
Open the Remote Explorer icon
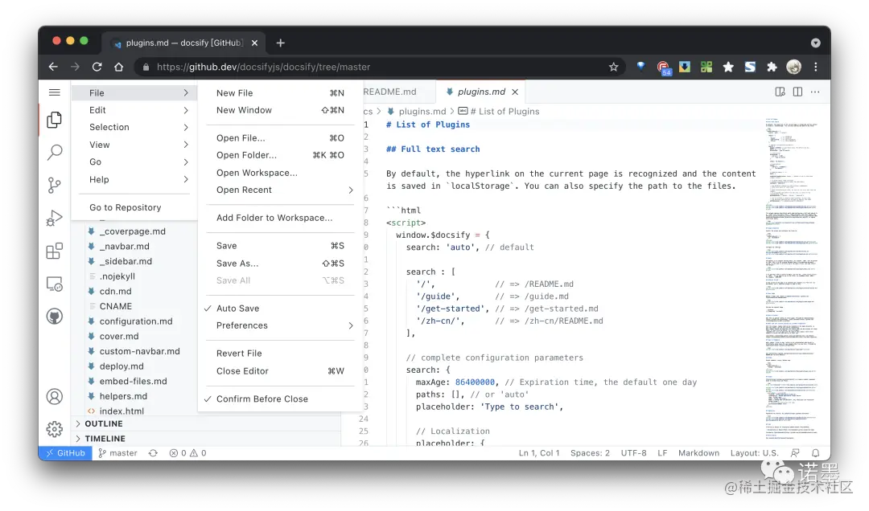coord(55,284)
